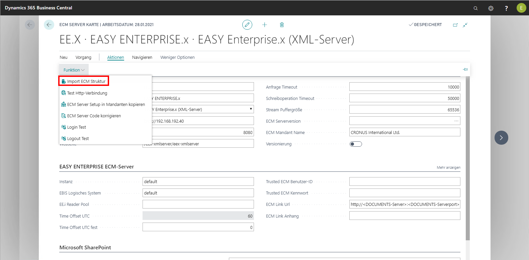Click the icon of ECM Server Code korrigieren
Screen dimensions: 529x260
pyautogui.click(x=64, y=116)
